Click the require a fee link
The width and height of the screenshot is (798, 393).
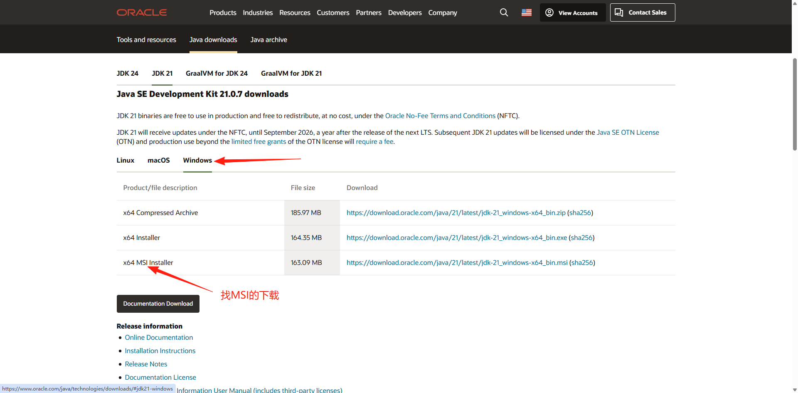(x=374, y=141)
